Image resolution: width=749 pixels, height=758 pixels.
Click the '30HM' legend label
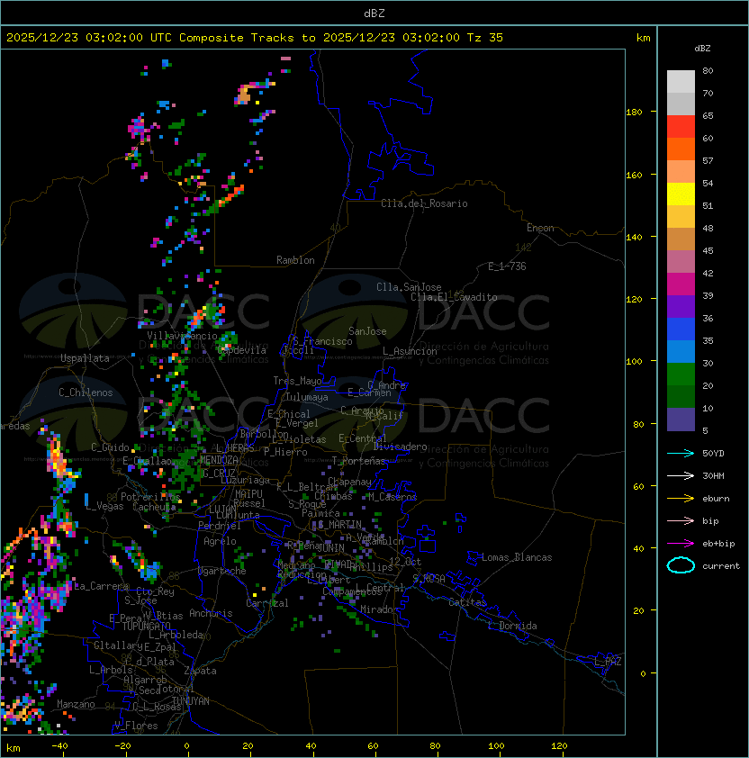[x=713, y=475]
